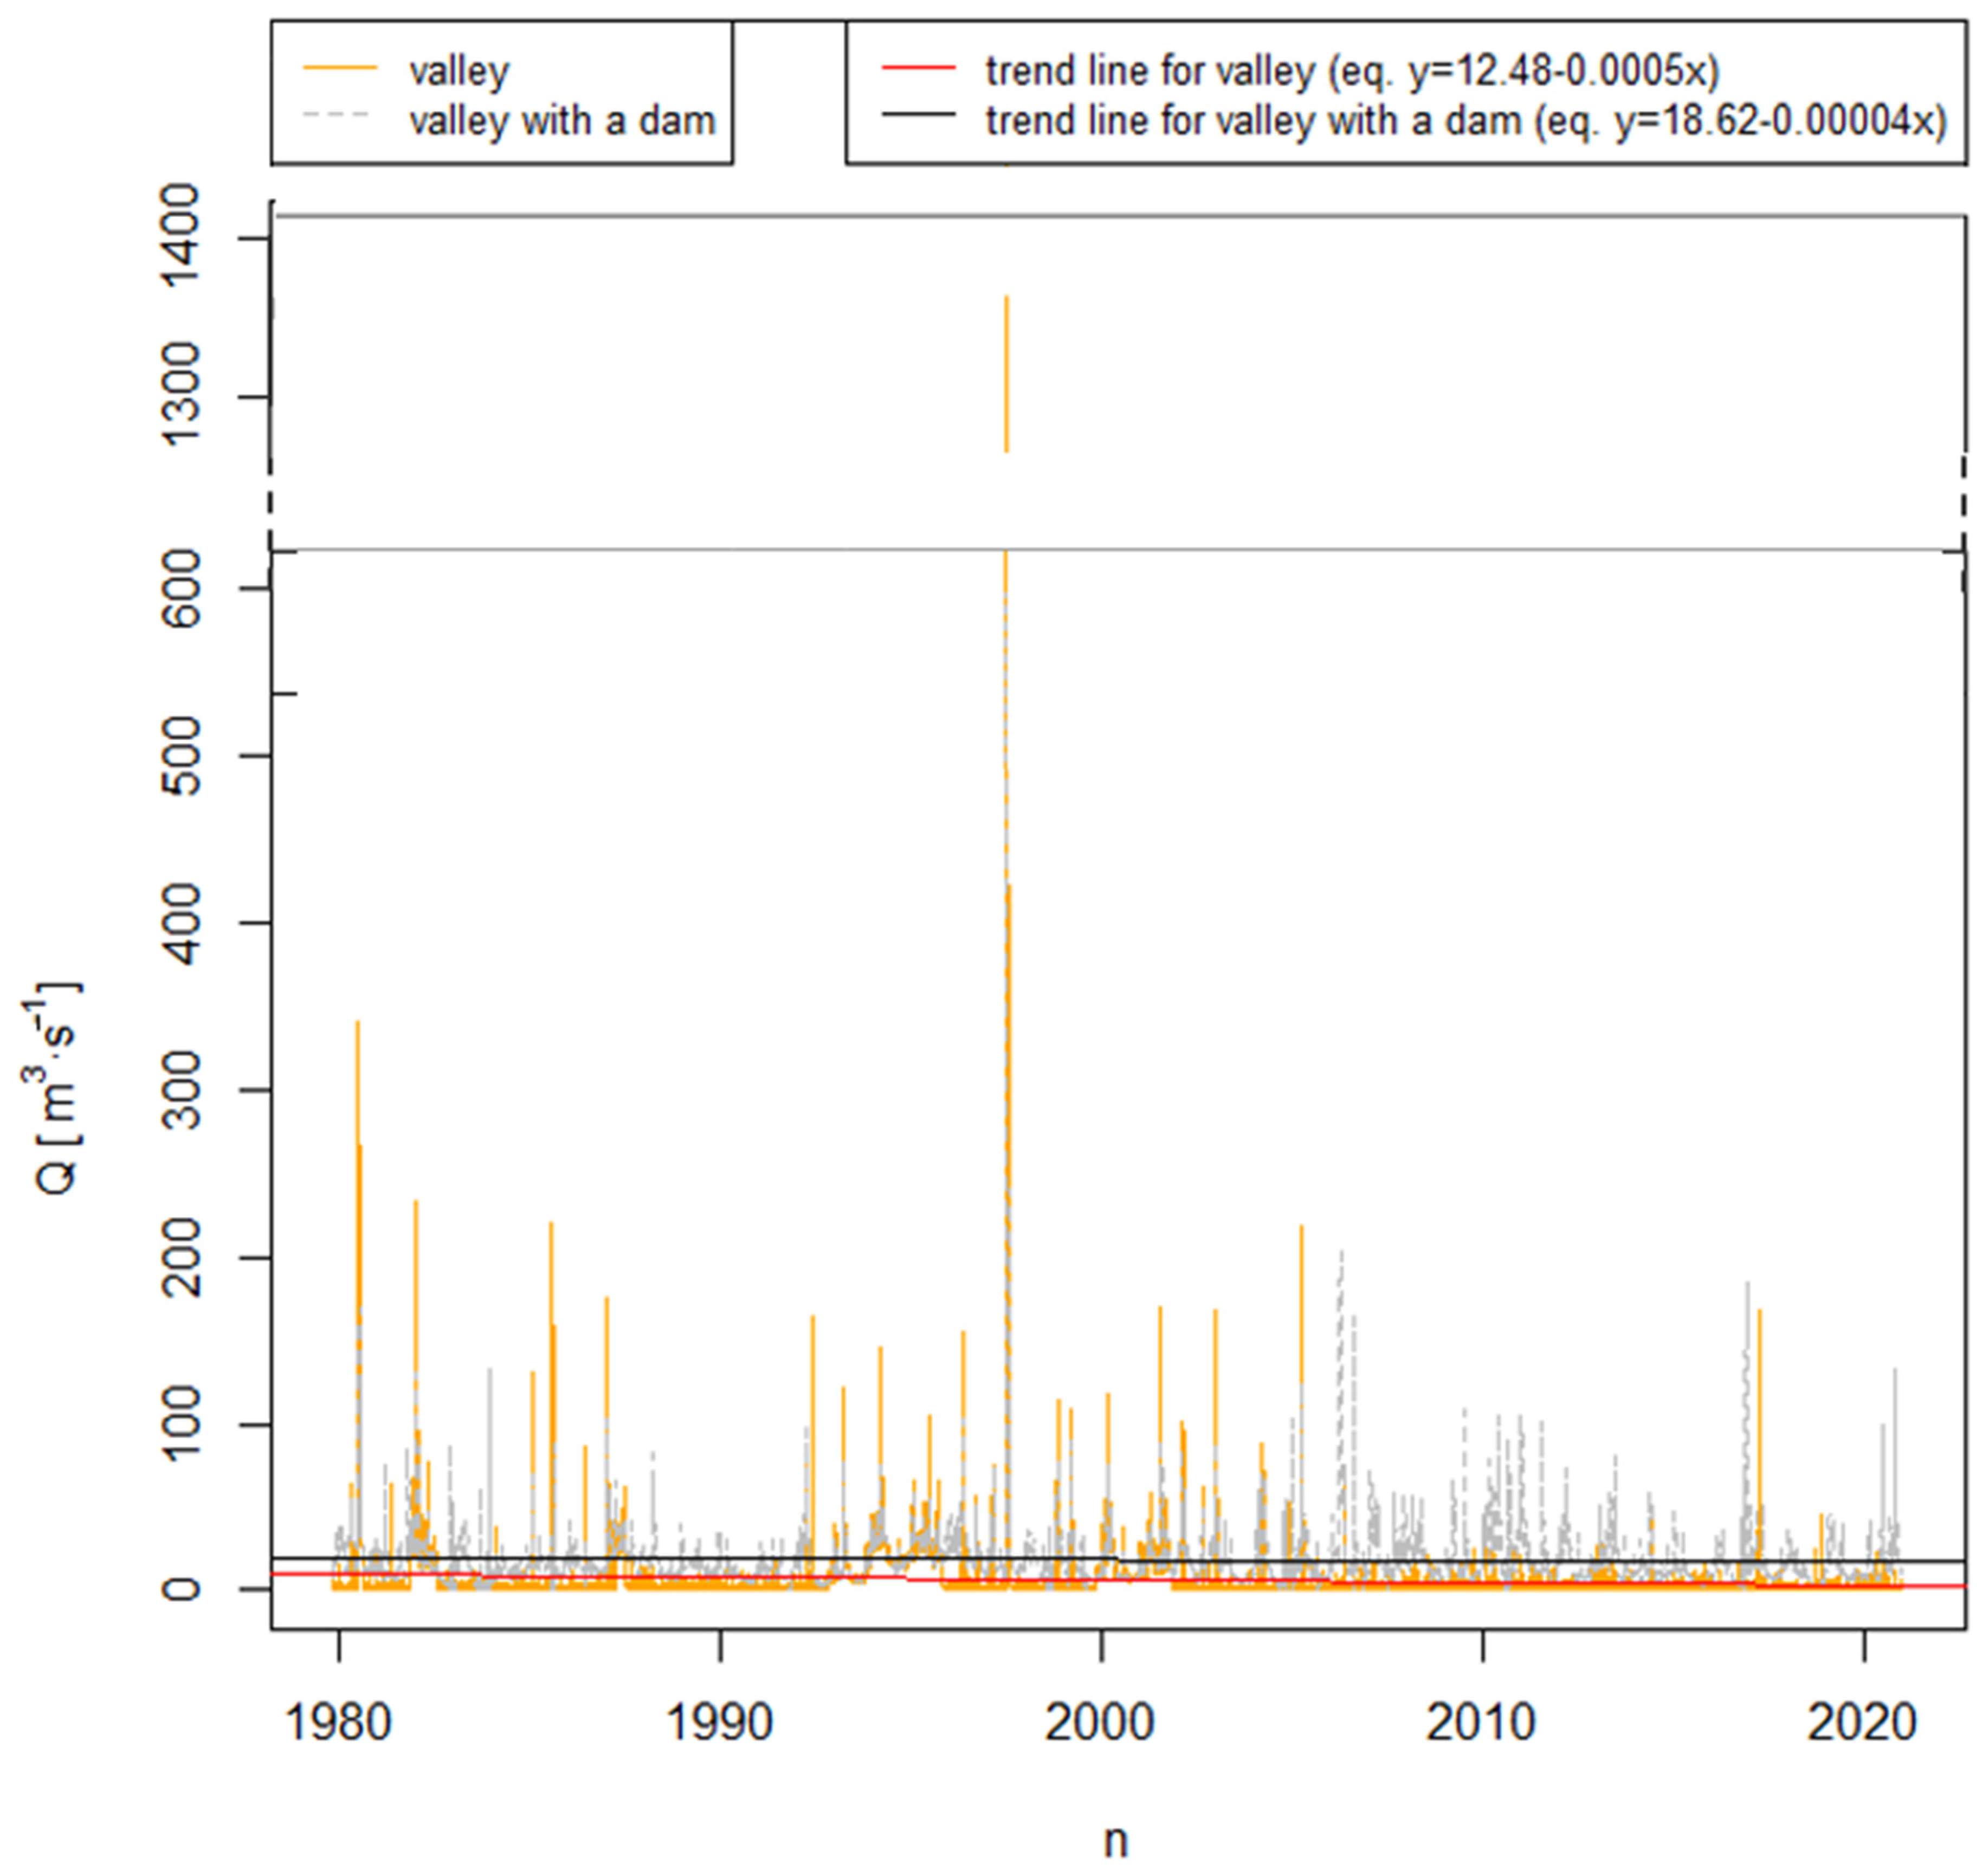
Task: Select the 'valley with a dam' legend label
Action: pyautogui.click(x=562, y=121)
